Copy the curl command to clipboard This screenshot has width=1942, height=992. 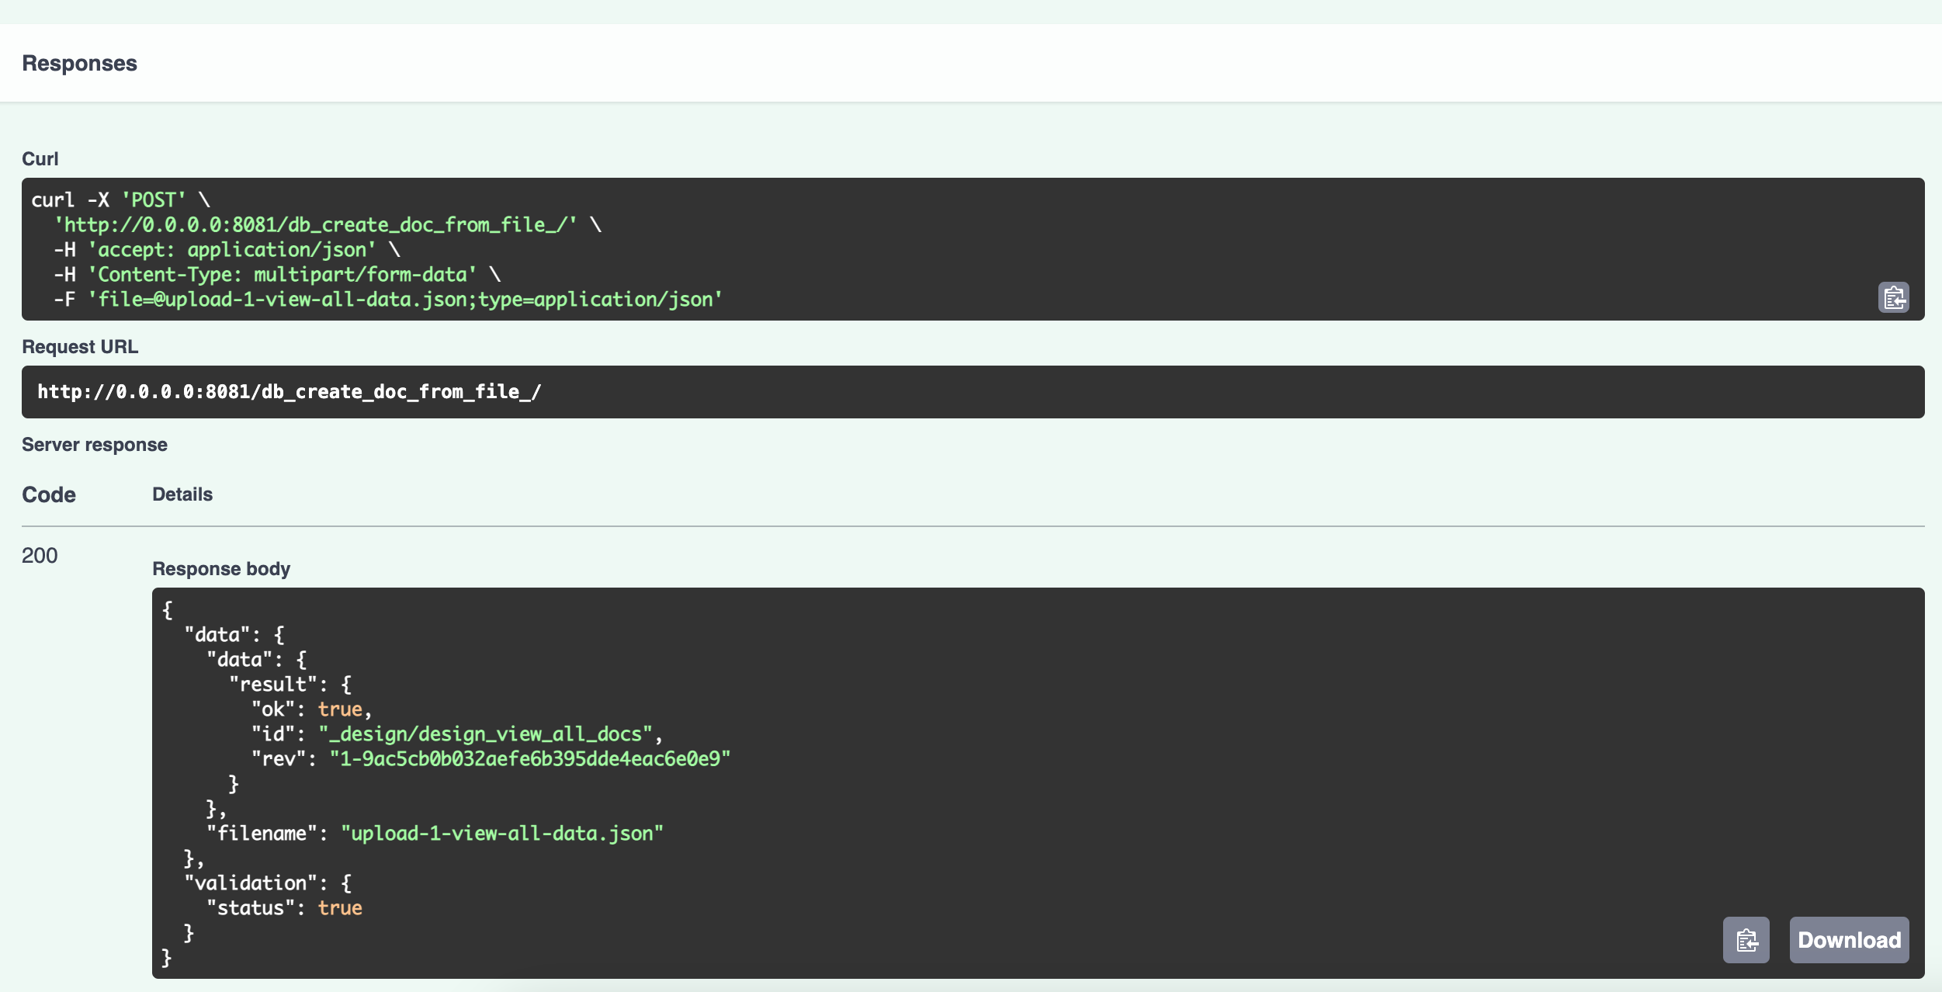1893,297
